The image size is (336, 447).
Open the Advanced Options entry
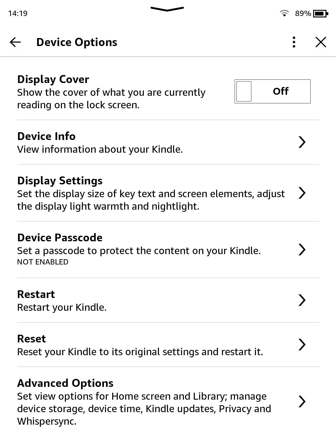click(x=65, y=383)
